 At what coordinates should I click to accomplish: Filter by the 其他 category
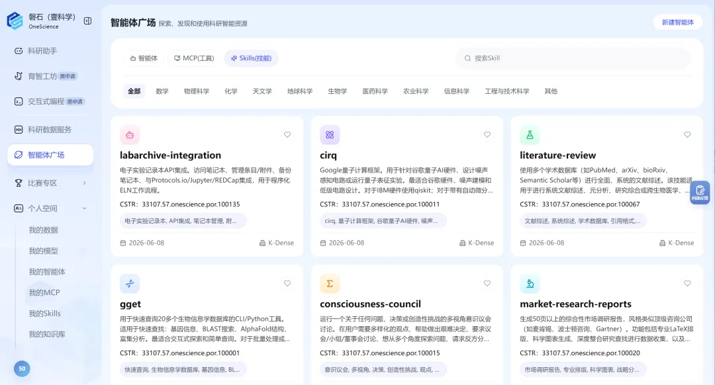[x=551, y=91]
